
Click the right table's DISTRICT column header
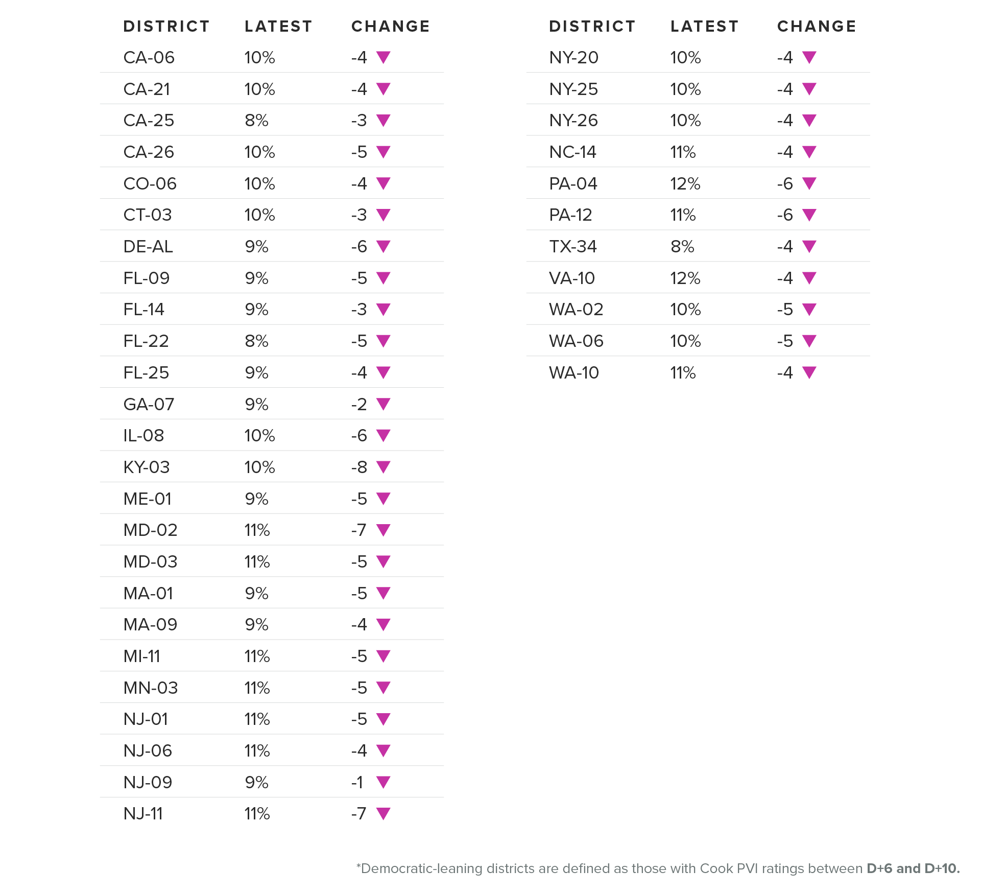coord(592,27)
